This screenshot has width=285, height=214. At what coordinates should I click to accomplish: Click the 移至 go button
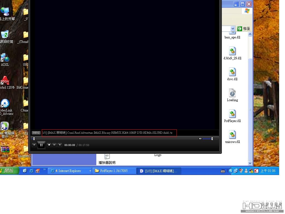click(x=244, y=29)
